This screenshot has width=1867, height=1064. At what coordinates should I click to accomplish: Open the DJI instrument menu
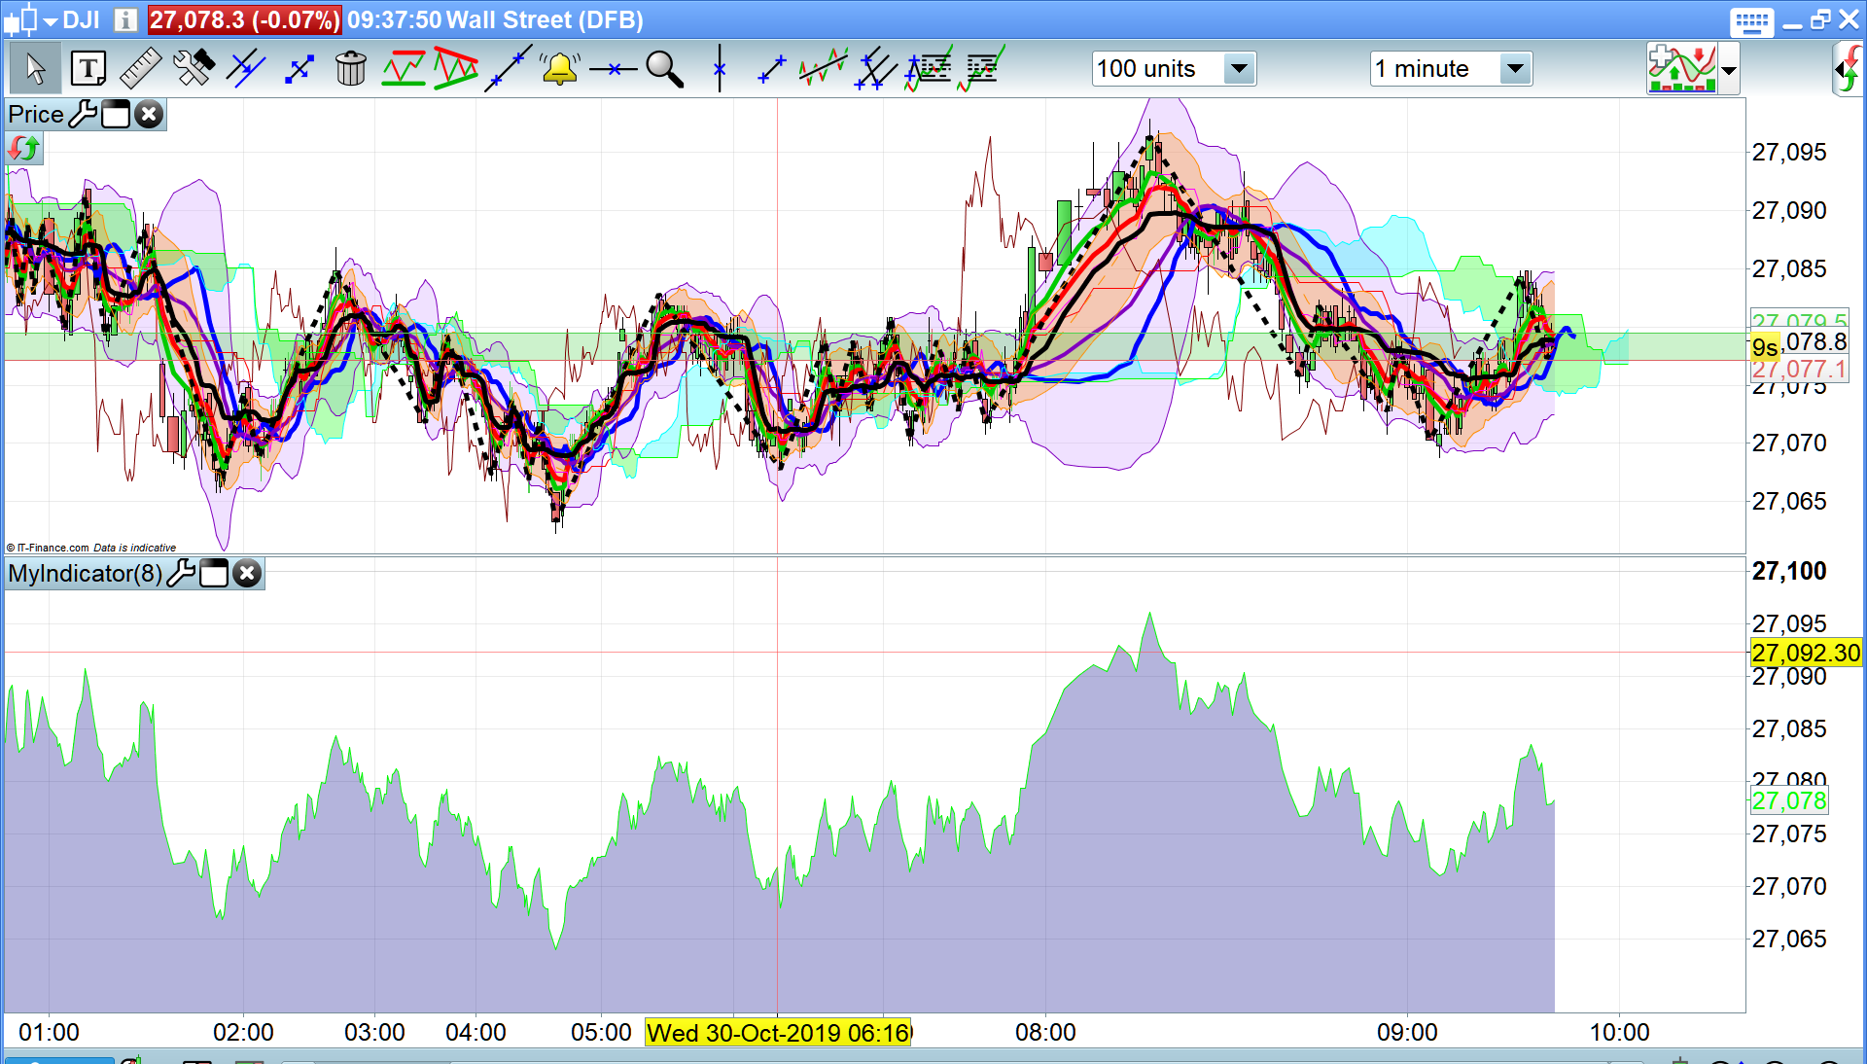[51, 20]
